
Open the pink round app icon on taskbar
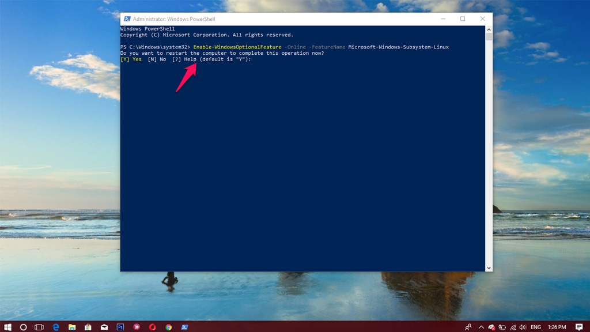click(137, 327)
